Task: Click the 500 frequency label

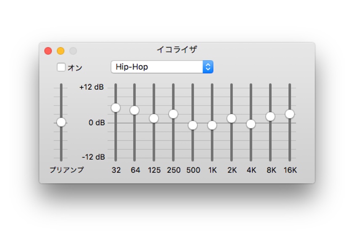Action: [x=193, y=170]
